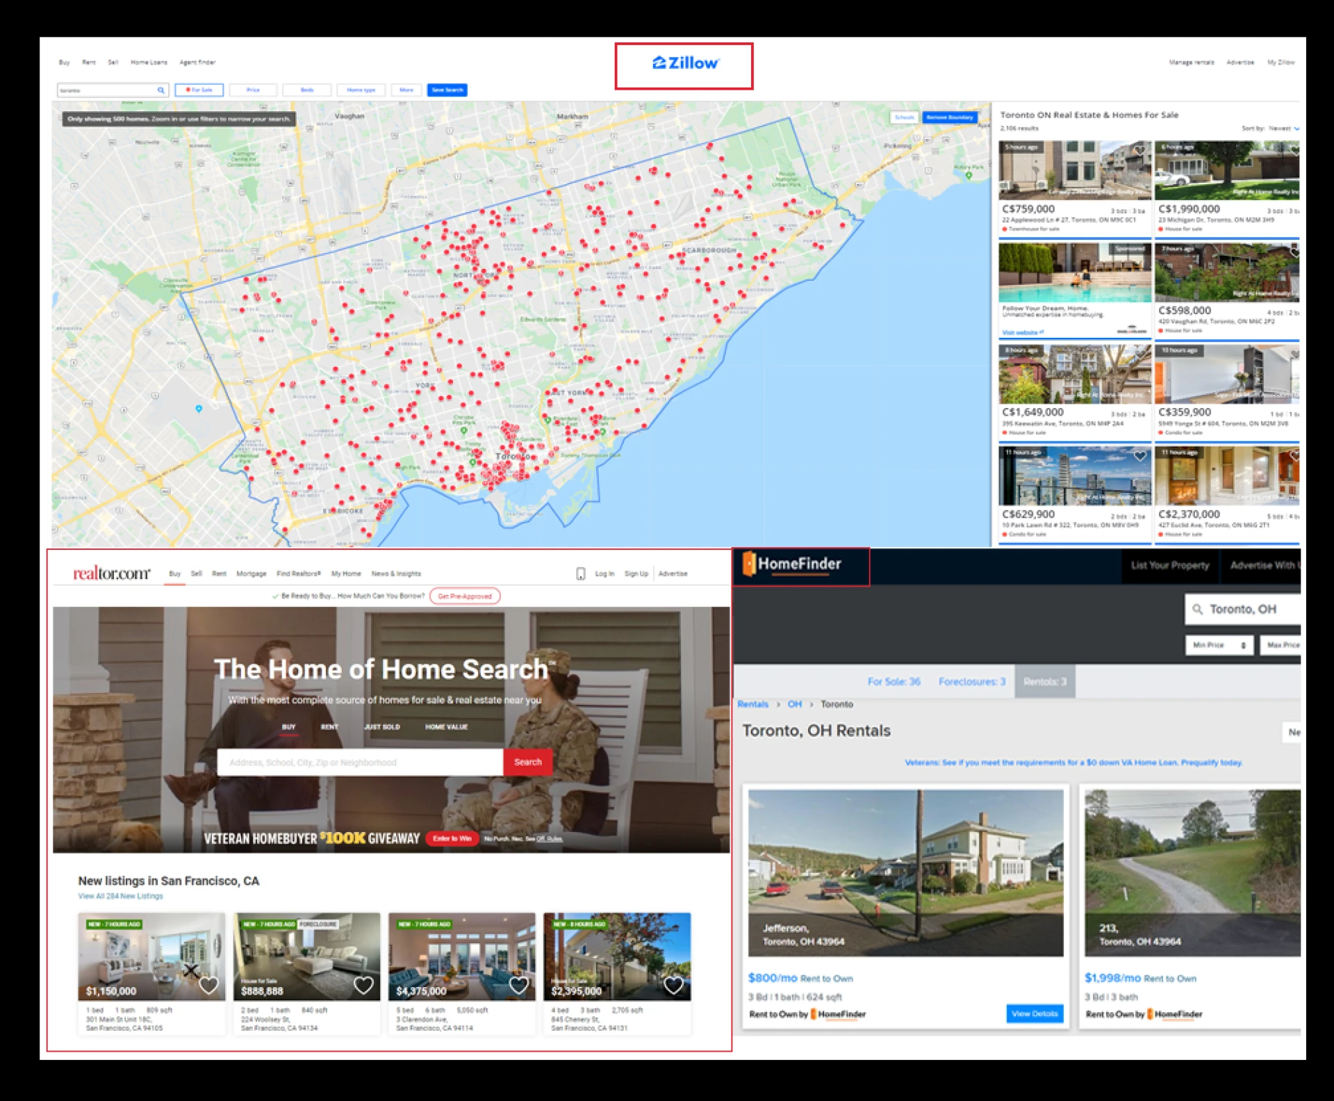Screen dimensions: 1334x1101
Task: Click realtor.com address search input field
Action: [360, 762]
